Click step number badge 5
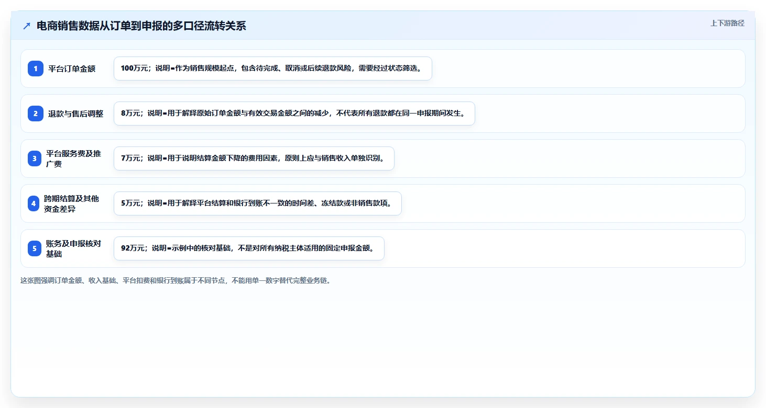The height and width of the screenshot is (408, 766). point(35,248)
